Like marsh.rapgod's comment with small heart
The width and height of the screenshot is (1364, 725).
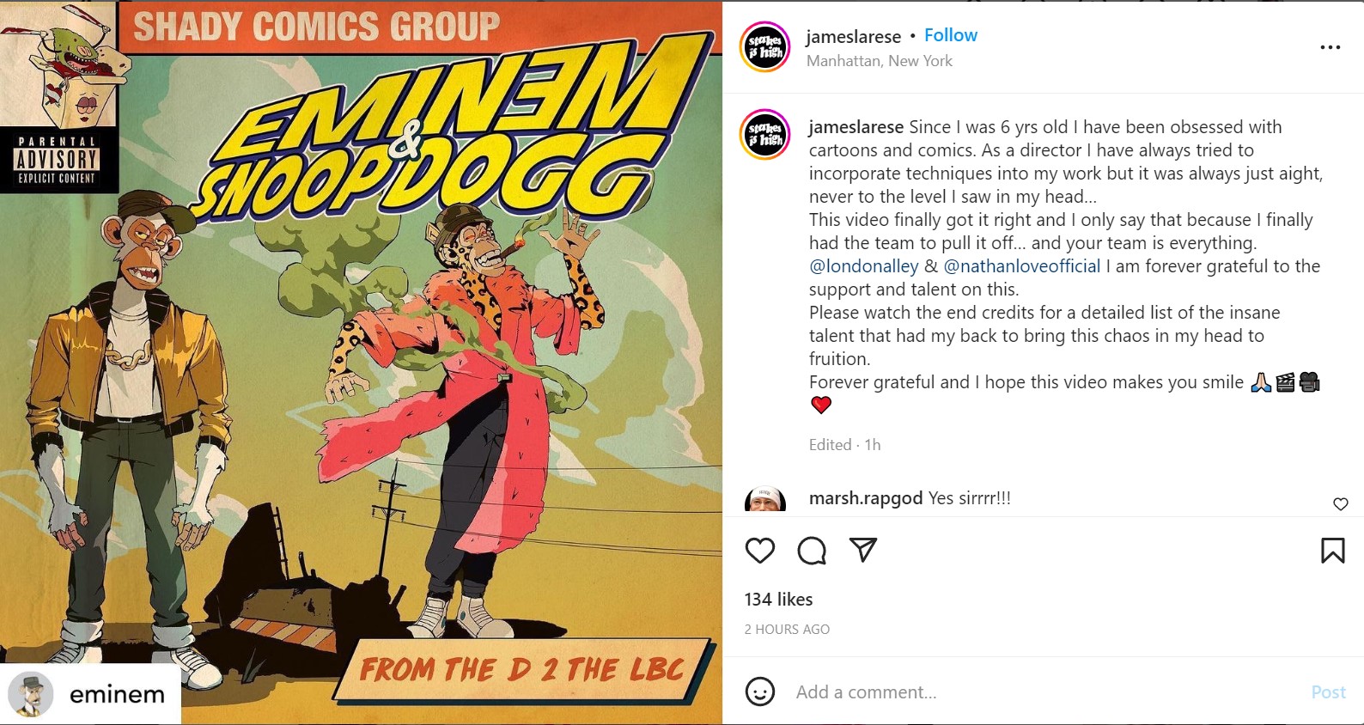(1341, 504)
